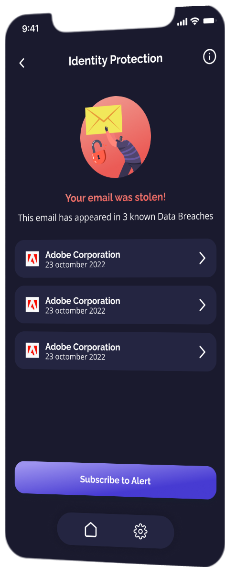Tap the "Your email was stolen!" warning
Viewport: 225px width, 567px height.
coord(116,198)
